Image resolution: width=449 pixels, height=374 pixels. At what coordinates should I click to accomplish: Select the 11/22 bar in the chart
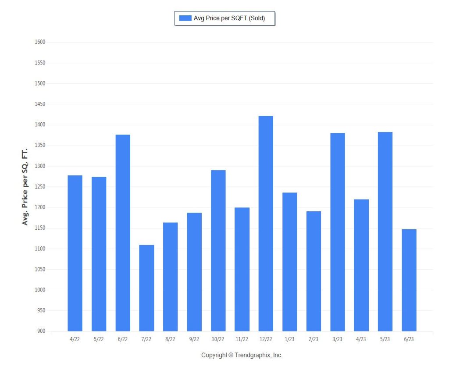click(x=242, y=270)
